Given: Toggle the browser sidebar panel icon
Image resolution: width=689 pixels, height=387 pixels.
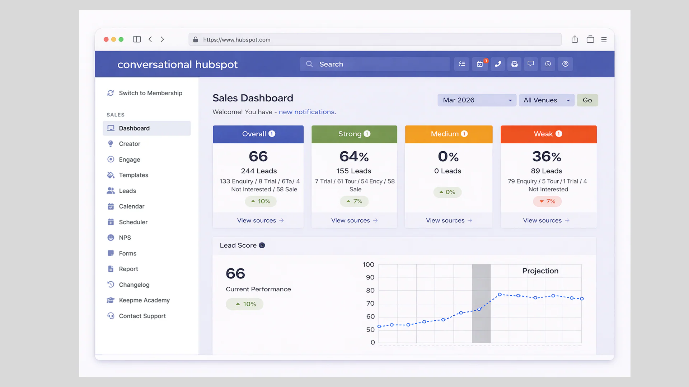Looking at the screenshot, I should [x=137, y=39].
